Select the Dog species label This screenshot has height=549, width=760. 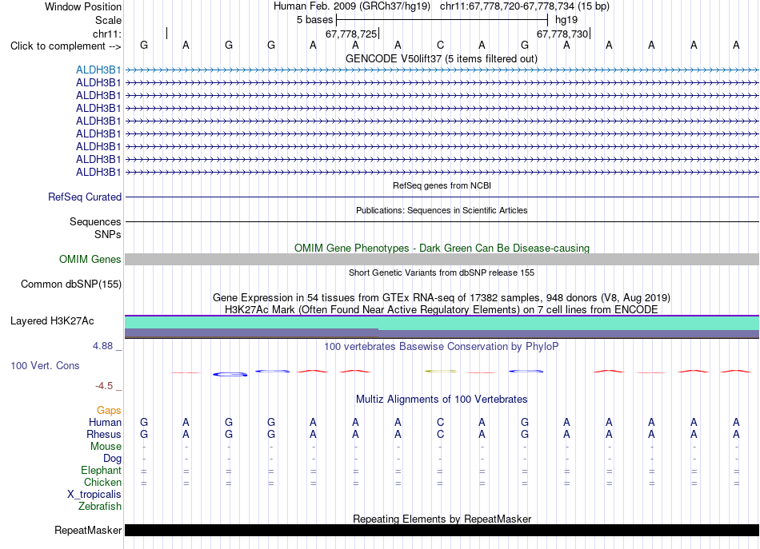[x=112, y=459]
